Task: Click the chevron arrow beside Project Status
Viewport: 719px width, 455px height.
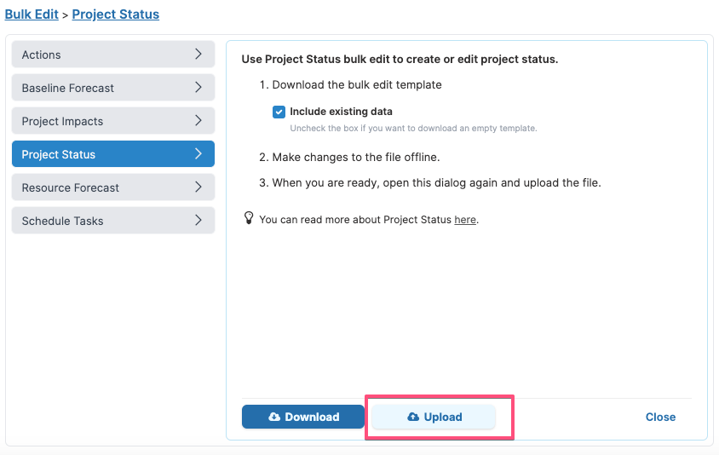Action: click(198, 153)
